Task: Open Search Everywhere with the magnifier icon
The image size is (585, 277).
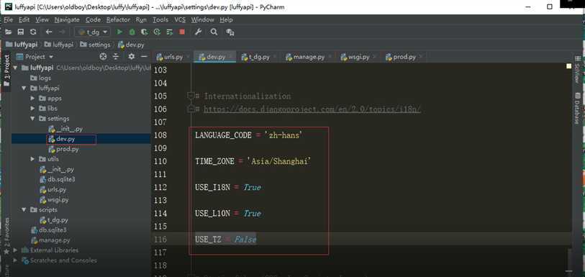Action: [214, 32]
